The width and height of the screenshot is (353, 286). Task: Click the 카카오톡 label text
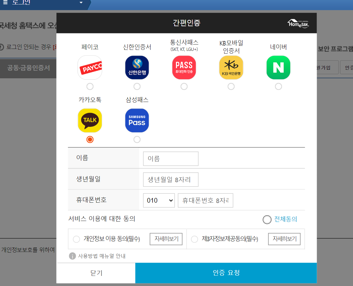(x=90, y=100)
